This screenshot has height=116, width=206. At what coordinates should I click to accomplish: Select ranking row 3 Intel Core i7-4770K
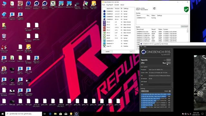(156, 99)
